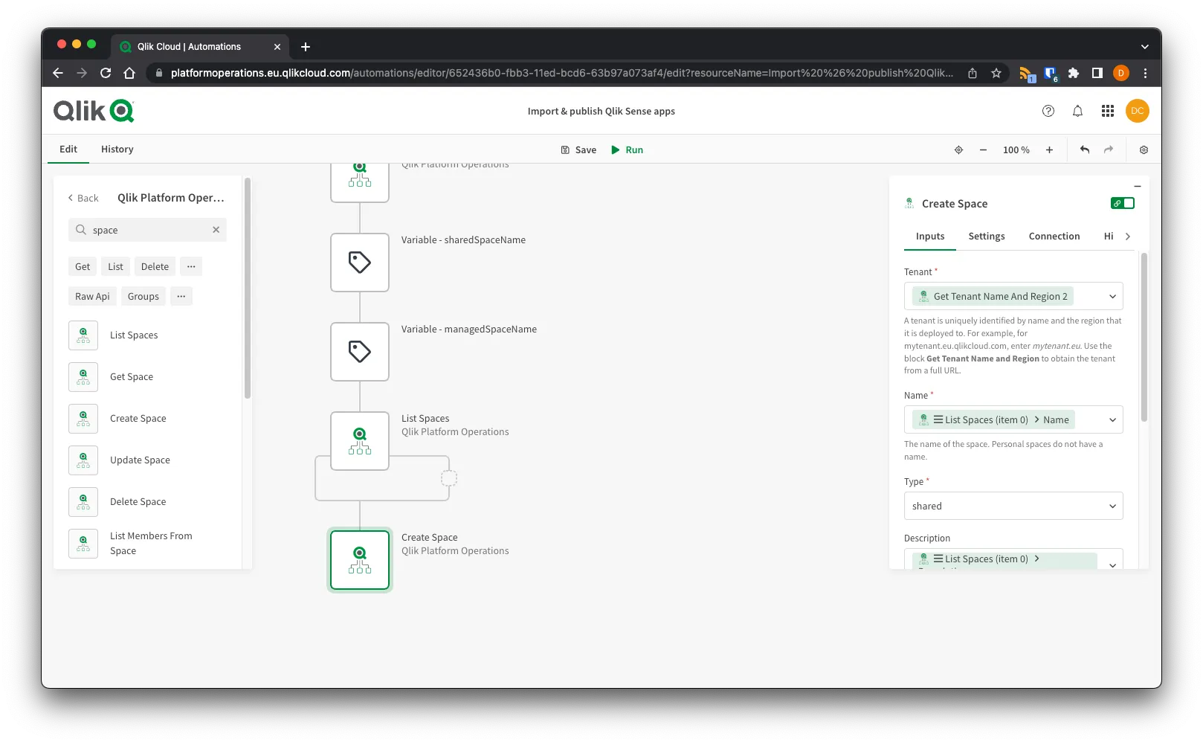Image resolution: width=1203 pixels, height=743 pixels.
Task: Filter sidebar results by Get
Action: (x=82, y=266)
